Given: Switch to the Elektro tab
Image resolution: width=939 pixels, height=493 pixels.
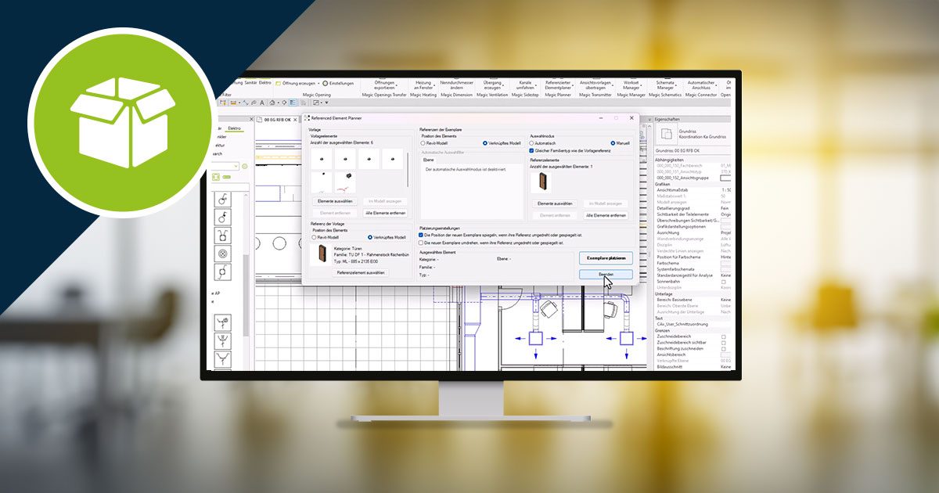Looking at the screenshot, I should click(234, 128).
